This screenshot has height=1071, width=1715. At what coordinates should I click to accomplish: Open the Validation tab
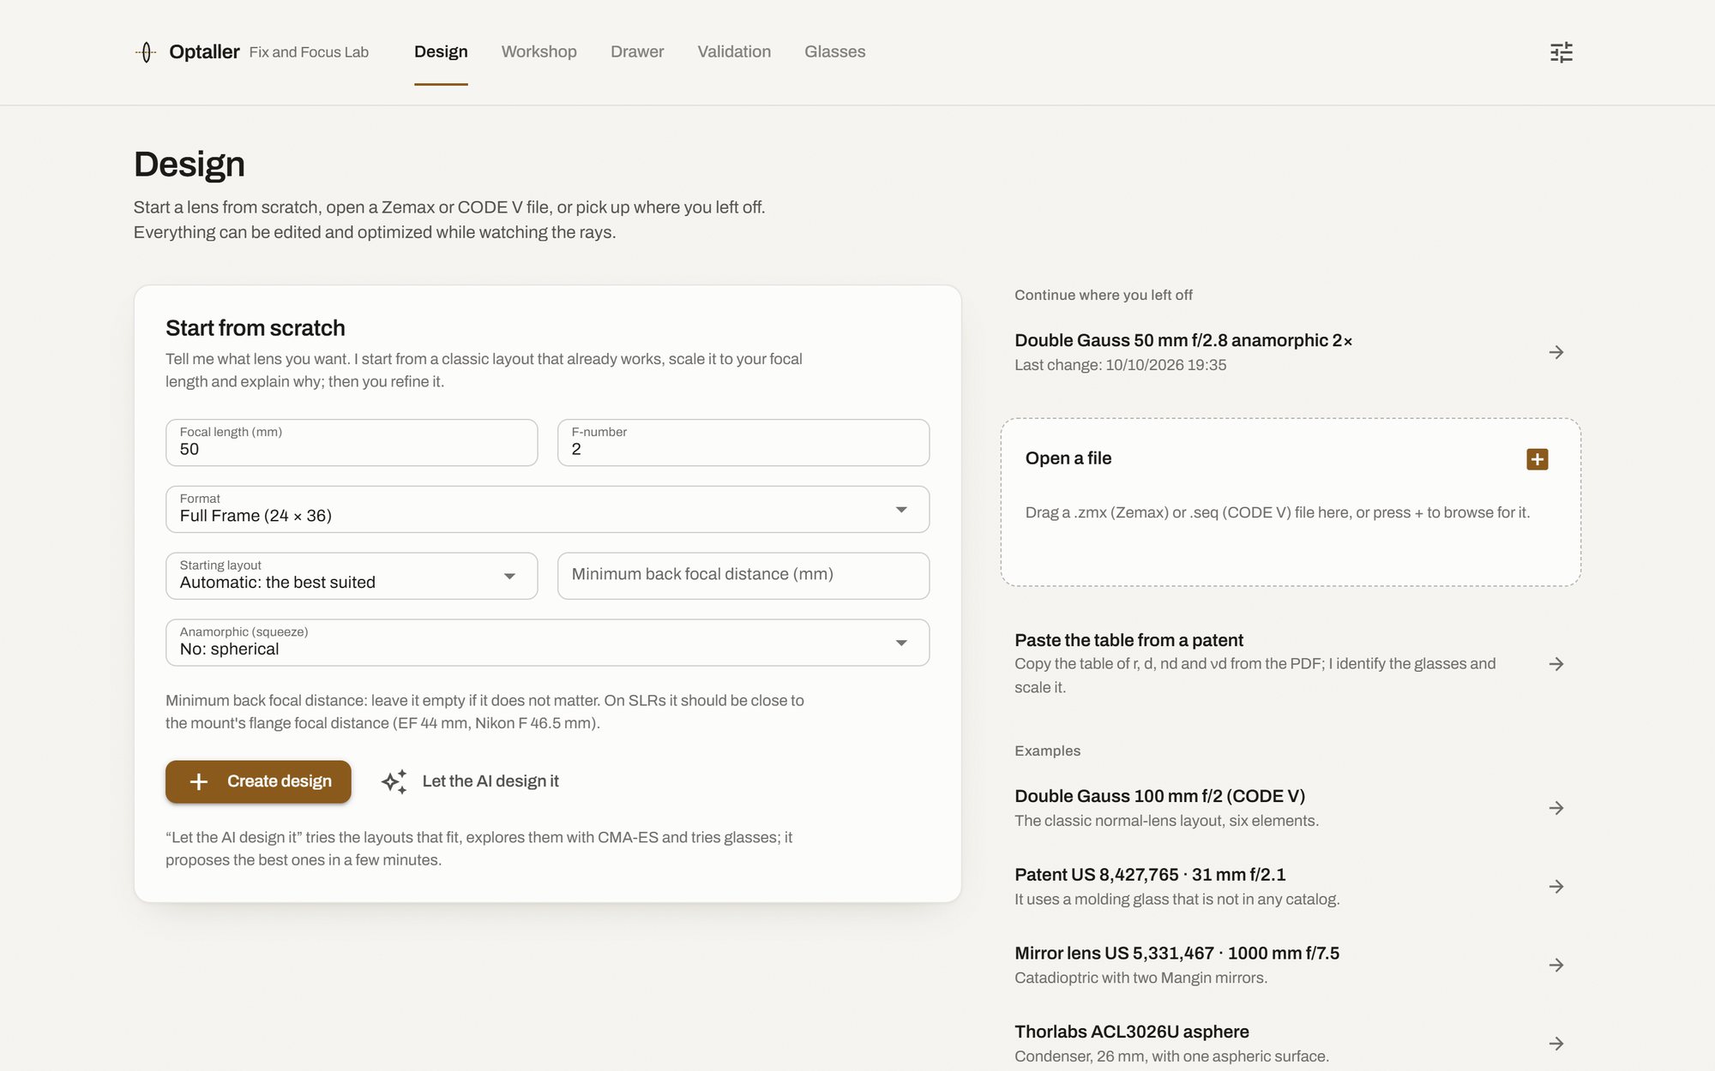tap(734, 51)
